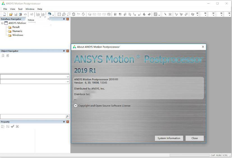Image resolution: width=232 pixels, height=158 pixels.
Task: Select the Windows folder in the tree
Action: click(x=18, y=35)
